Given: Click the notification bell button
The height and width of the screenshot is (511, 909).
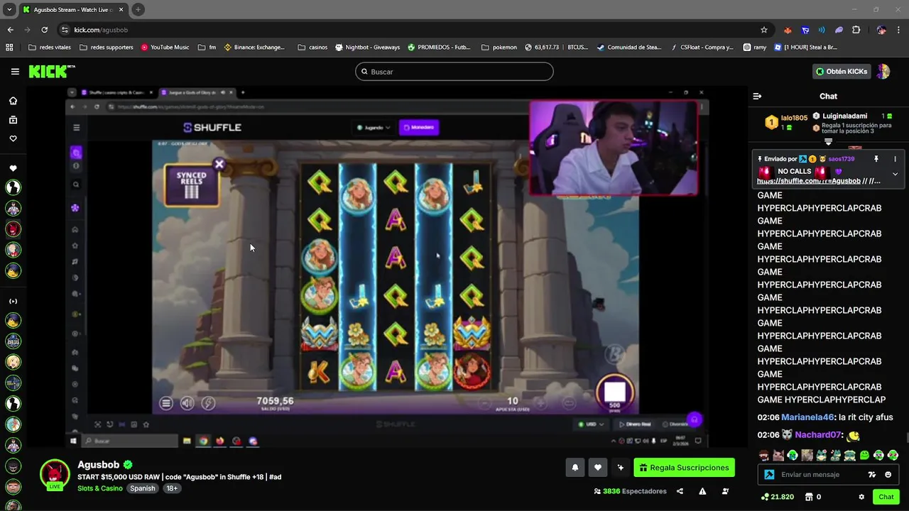Looking at the screenshot, I should pyautogui.click(x=575, y=467).
